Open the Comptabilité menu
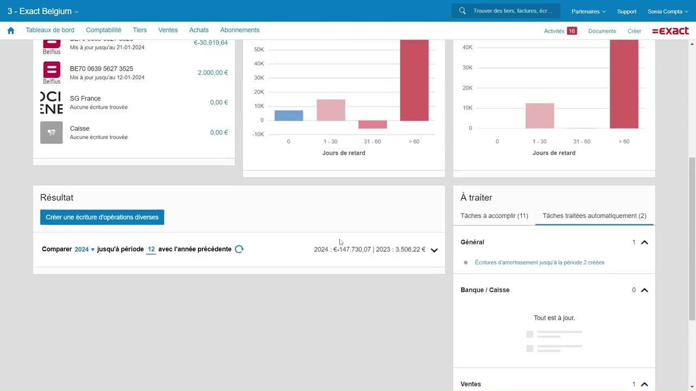Viewport: 696px width, 391px height. 103,30
